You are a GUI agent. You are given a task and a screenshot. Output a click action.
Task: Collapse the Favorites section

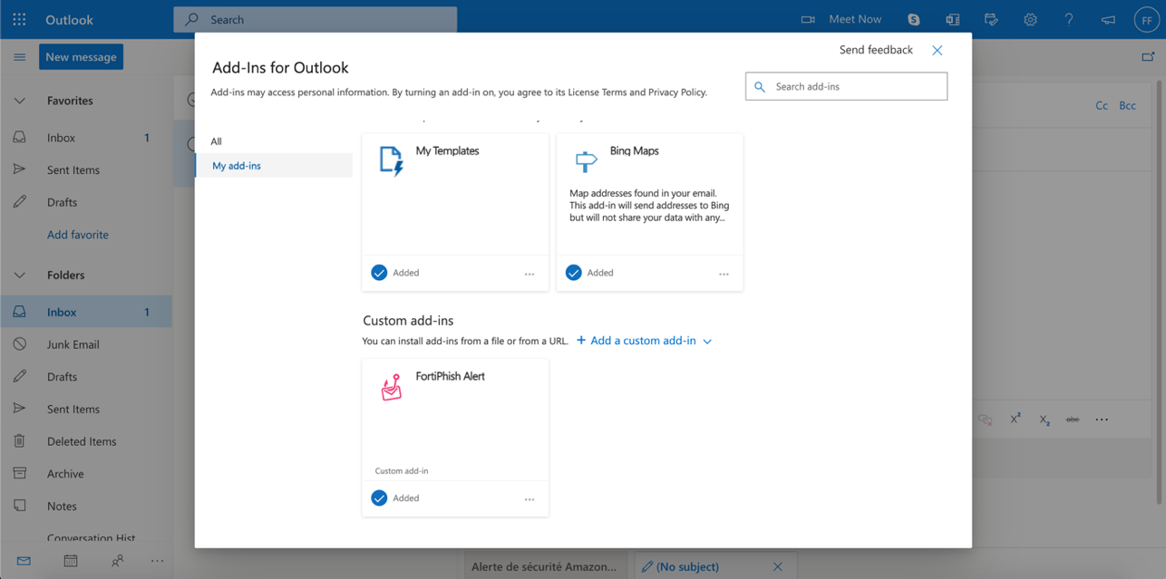pyautogui.click(x=19, y=101)
